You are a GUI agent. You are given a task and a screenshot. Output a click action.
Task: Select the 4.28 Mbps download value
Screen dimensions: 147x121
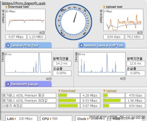coord(90,95)
